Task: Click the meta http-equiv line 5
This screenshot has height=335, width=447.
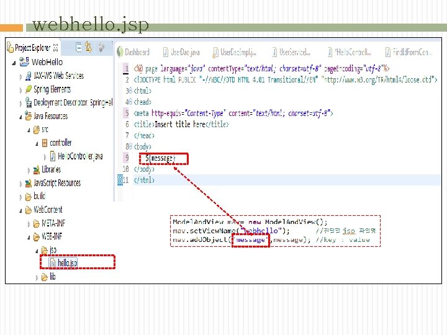Action: (x=233, y=113)
